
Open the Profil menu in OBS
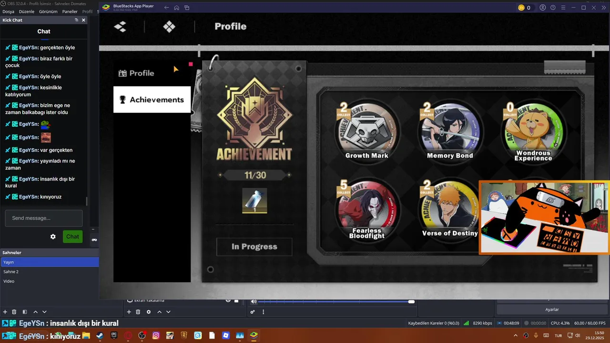(87, 11)
